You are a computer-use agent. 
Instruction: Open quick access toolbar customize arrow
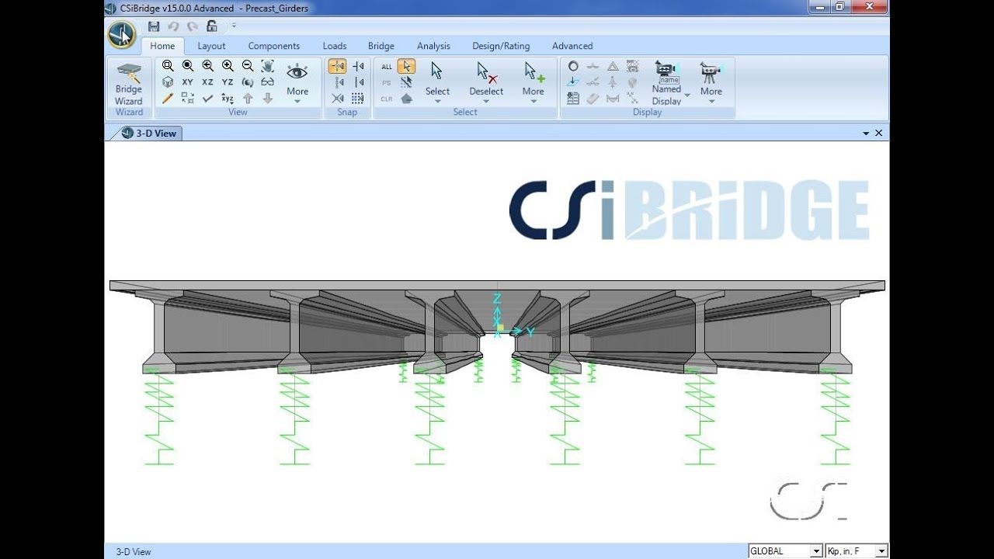click(234, 26)
